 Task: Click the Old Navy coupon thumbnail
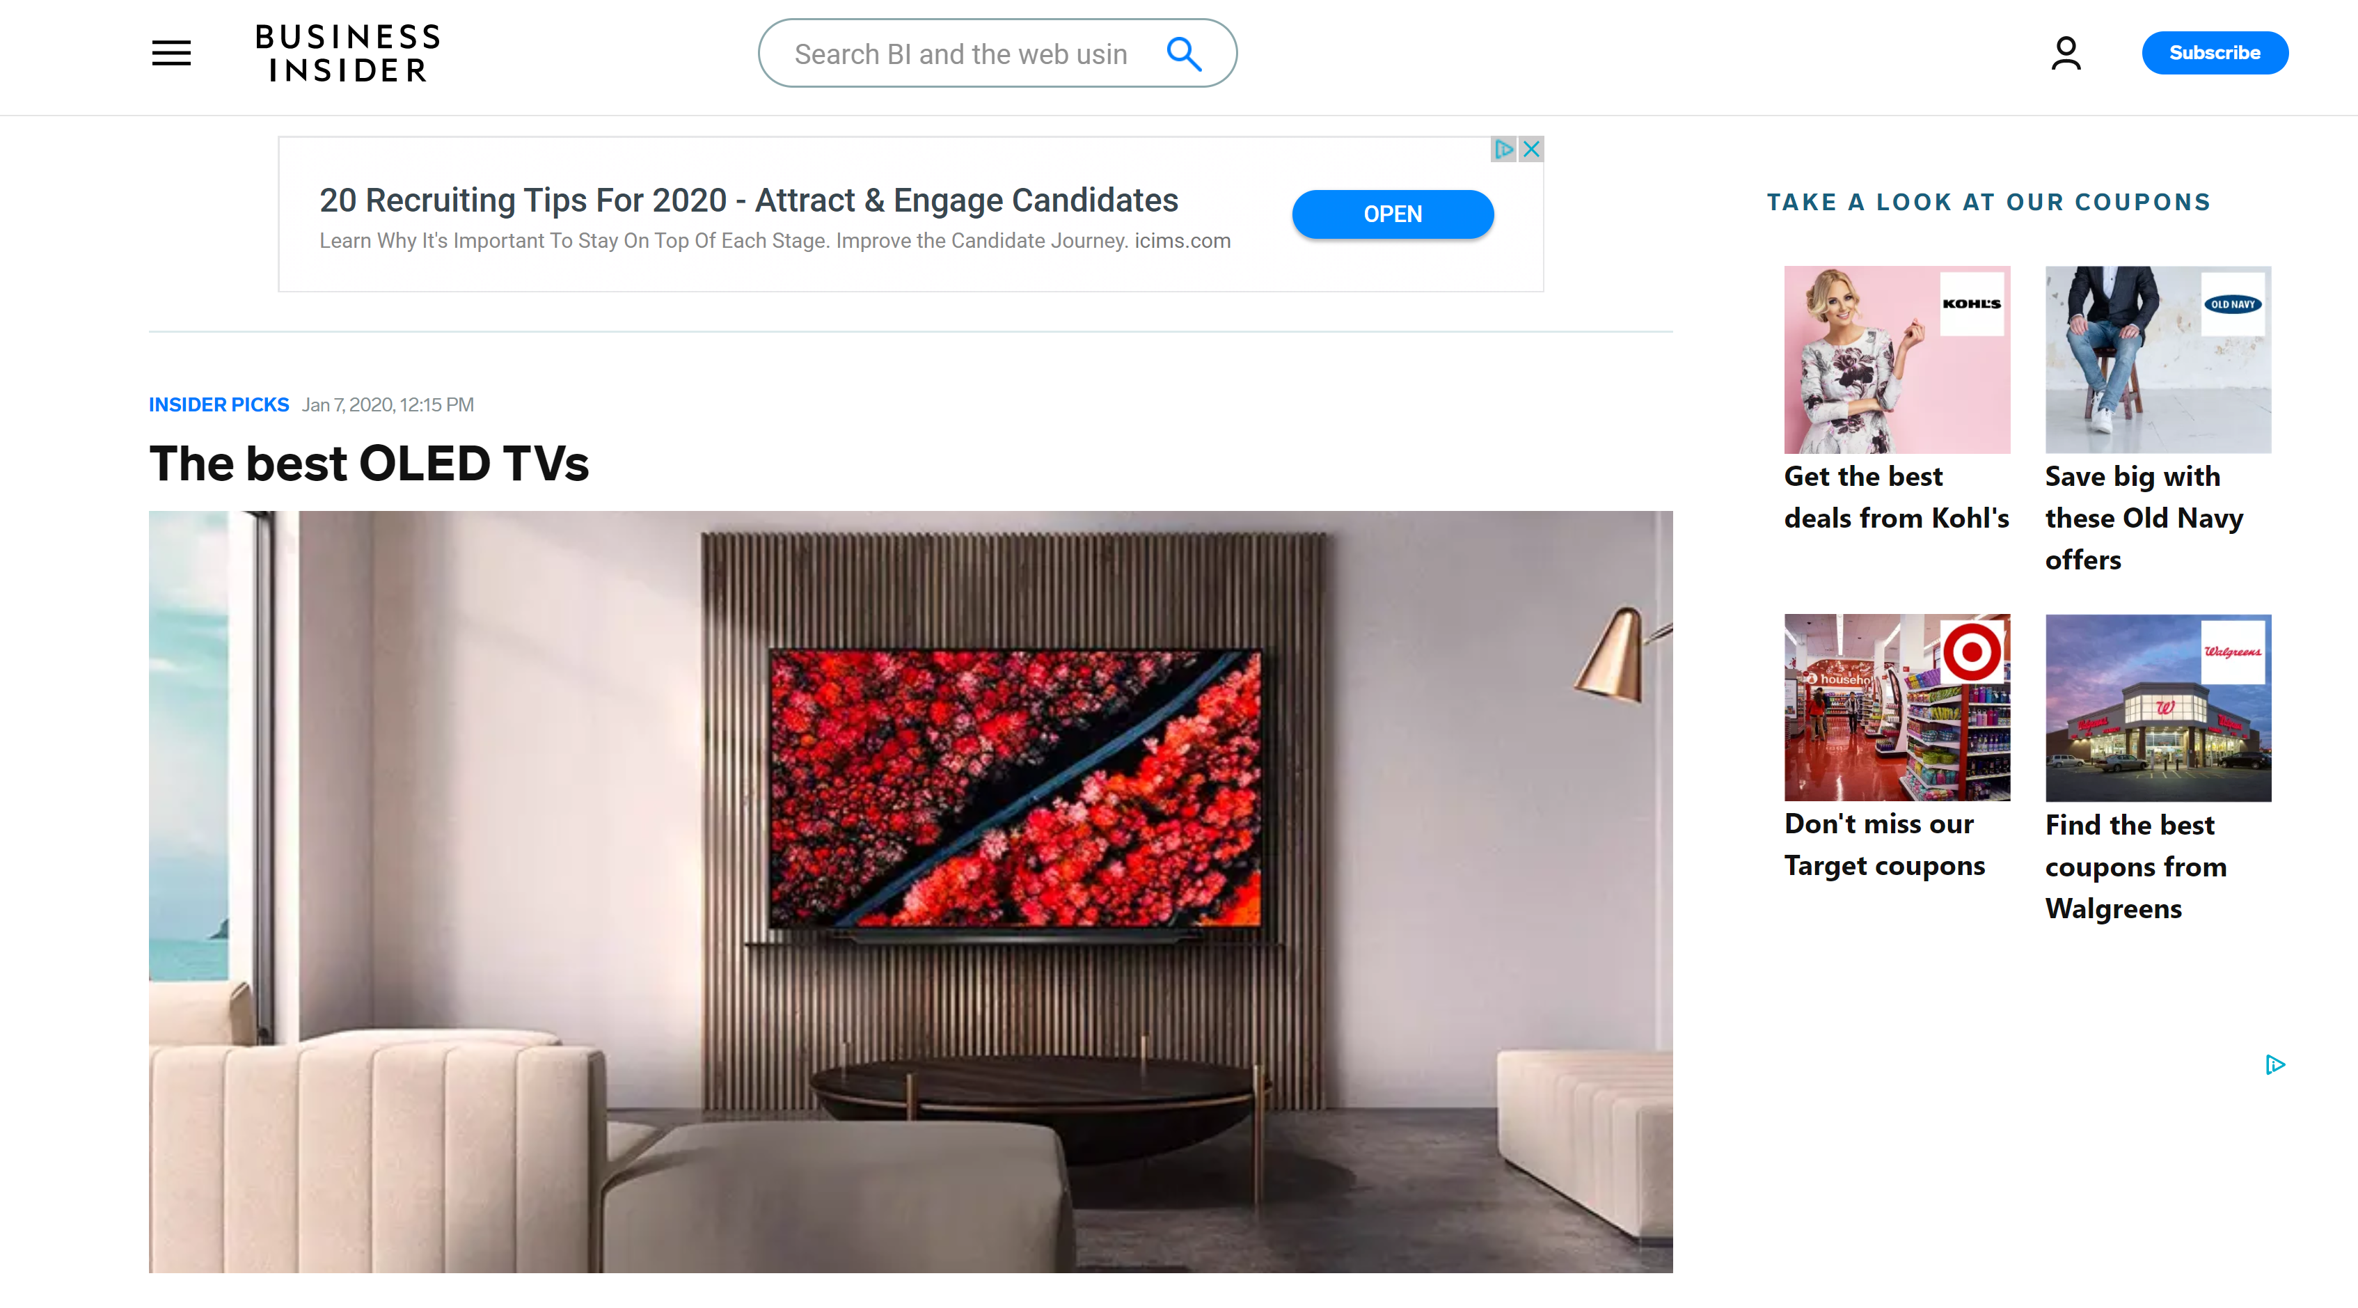[x=2157, y=358]
